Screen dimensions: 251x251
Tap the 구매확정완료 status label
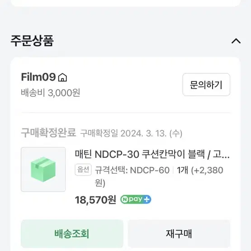48,133
